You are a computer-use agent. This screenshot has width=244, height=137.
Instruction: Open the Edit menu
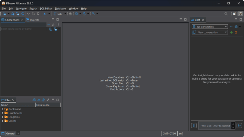[11, 9]
